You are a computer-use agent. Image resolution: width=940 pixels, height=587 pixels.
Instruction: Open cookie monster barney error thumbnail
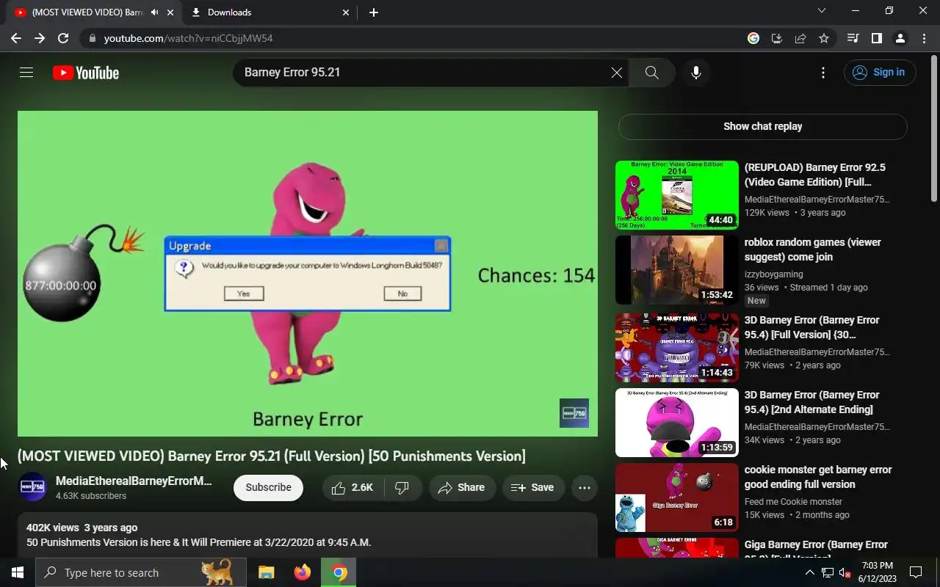coord(676,497)
